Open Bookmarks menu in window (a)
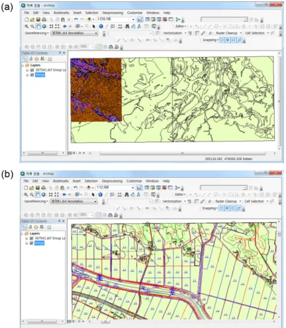Viewport: 286px width, 328px height. click(x=62, y=13)
